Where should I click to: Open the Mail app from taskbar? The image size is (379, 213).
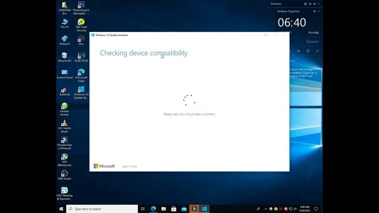pyautogui.click(x=184, y=209)
